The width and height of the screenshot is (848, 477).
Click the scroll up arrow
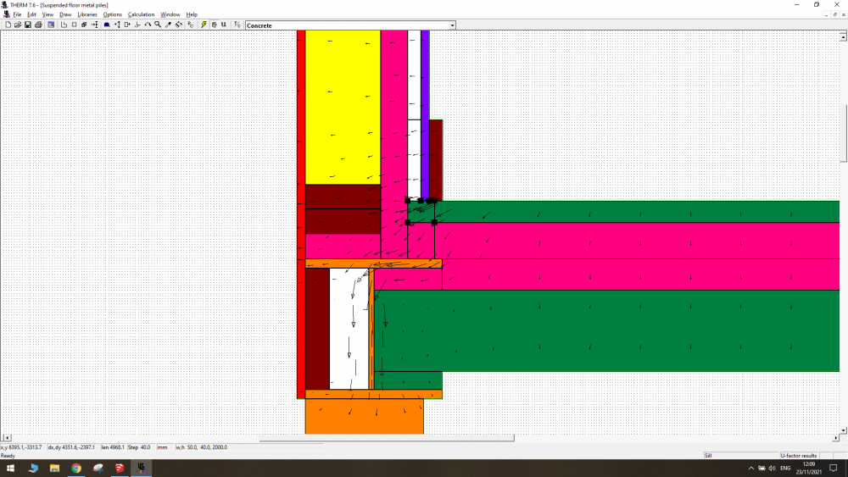pos(843,36)
